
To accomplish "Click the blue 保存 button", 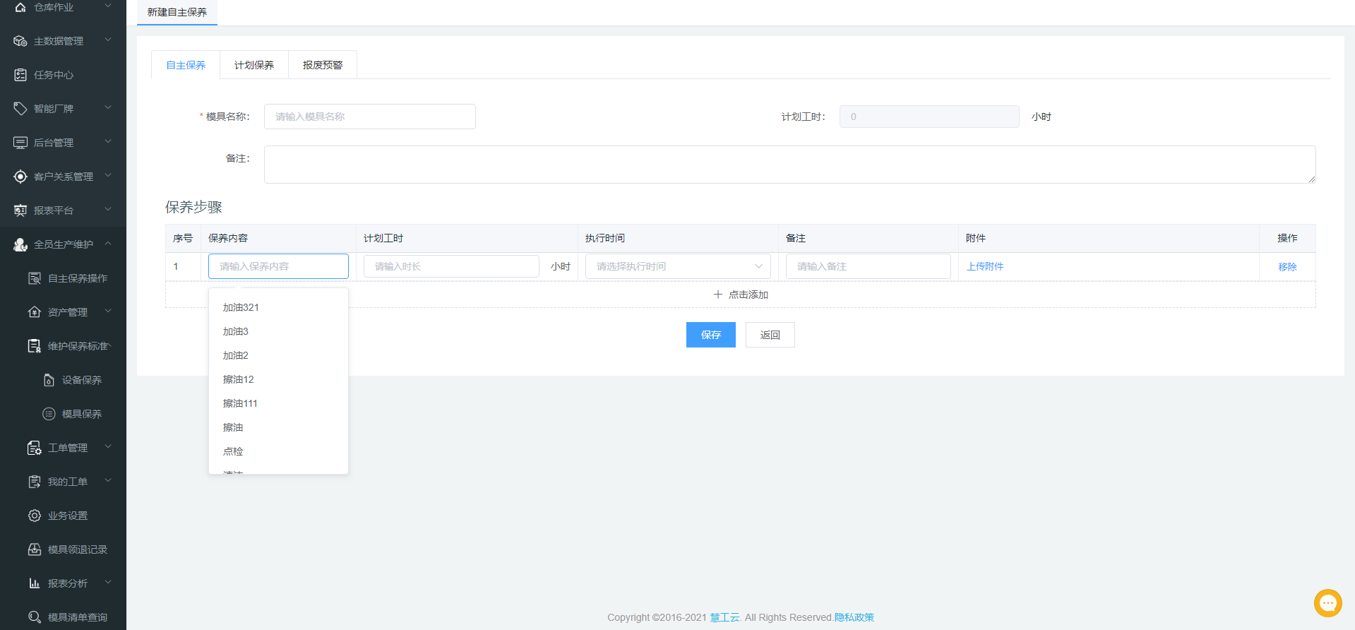I will point(710,335).
